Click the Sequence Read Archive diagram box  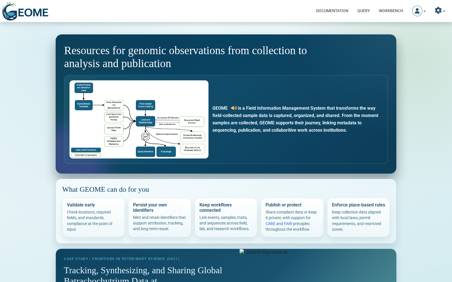tap(192, 122)
